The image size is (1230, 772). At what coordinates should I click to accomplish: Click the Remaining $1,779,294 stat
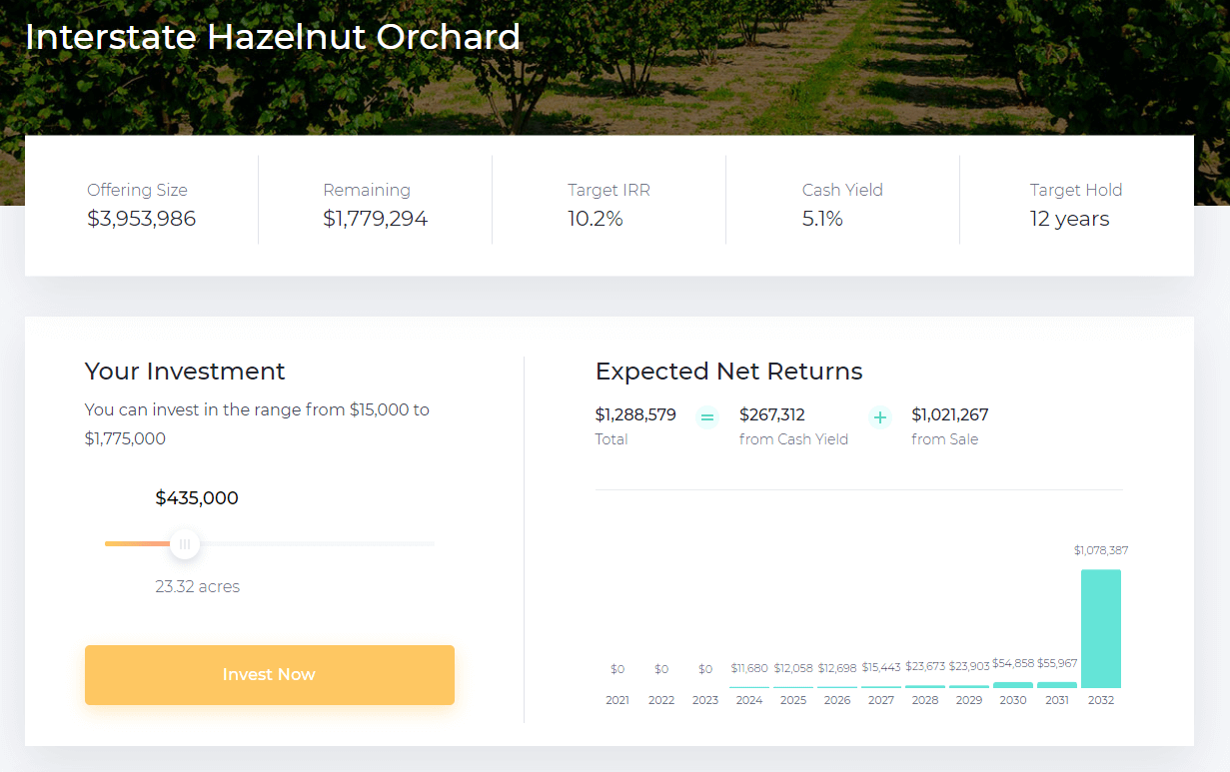coord(376,205)
